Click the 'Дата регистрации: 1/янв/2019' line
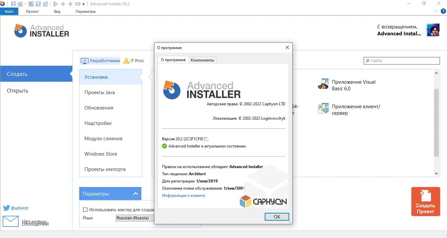This screenshot has width=447, height=238. 190,181
